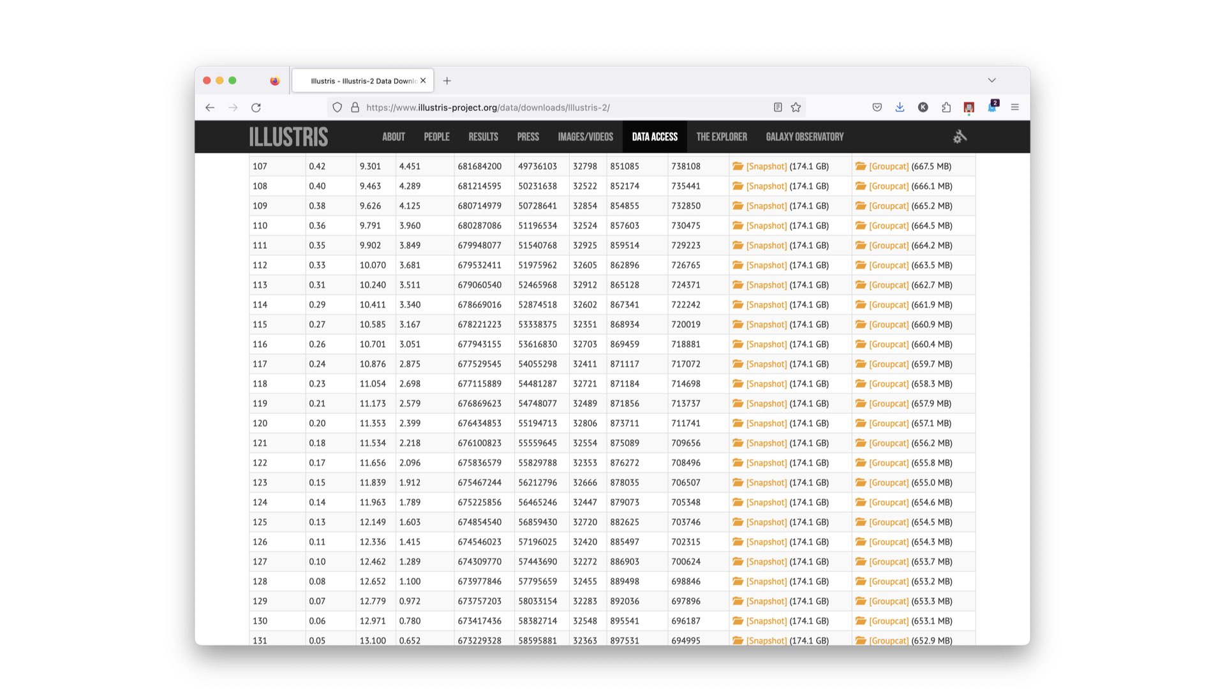View site security lock info
This screenshot has width=1225, height=689.
click(x=355, y=108)
